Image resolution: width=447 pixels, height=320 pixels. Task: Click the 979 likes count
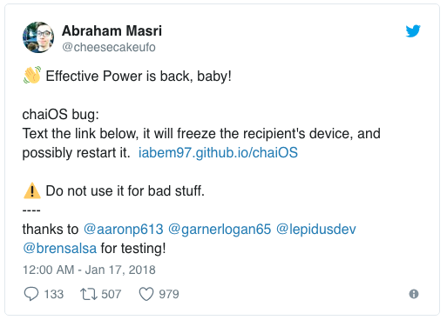(x=169, y=294)
